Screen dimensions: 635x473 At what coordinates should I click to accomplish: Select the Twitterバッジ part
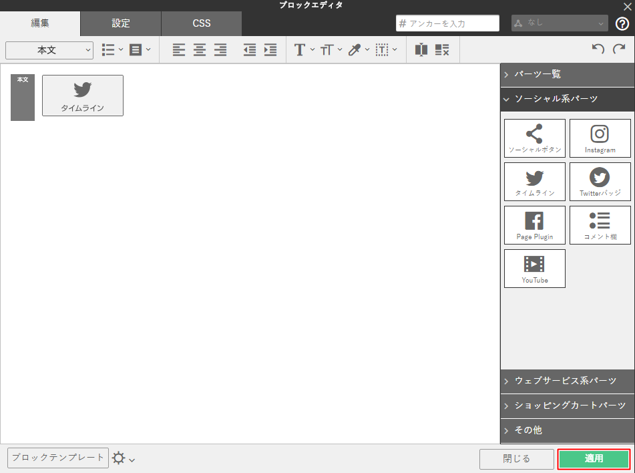pyautogui.click(x=600, y=182)
